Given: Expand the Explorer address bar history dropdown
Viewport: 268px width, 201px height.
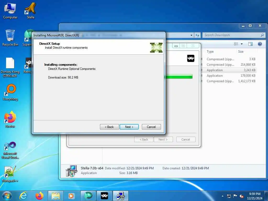Looking at the screenshot, I should coord(191,35).
